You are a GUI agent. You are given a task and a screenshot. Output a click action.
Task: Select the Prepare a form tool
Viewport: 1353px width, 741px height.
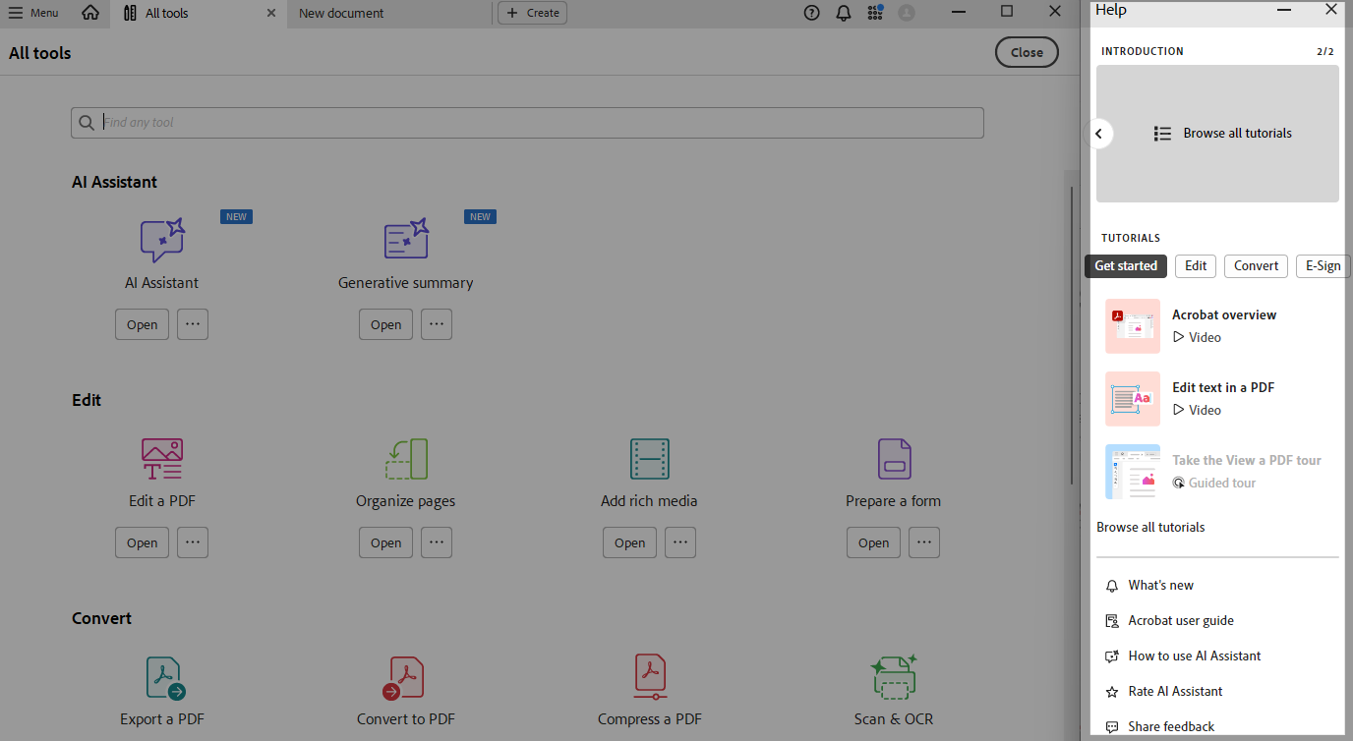(873, 542)
